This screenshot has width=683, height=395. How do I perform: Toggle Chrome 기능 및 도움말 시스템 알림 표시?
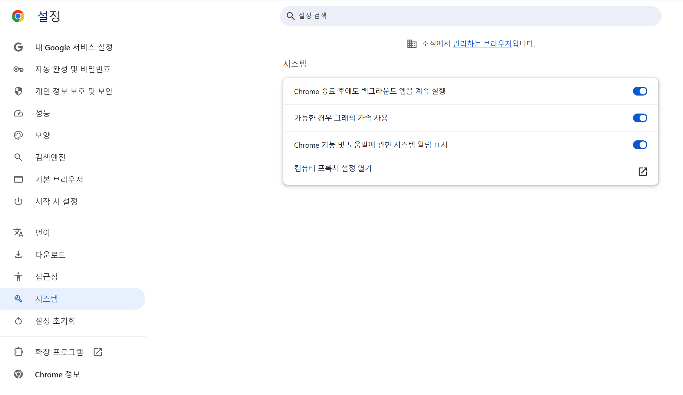click(640, 145)
